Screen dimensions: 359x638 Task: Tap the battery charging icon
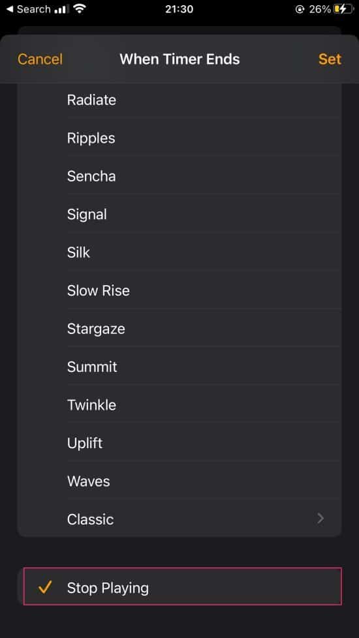(x=343, y=9)
